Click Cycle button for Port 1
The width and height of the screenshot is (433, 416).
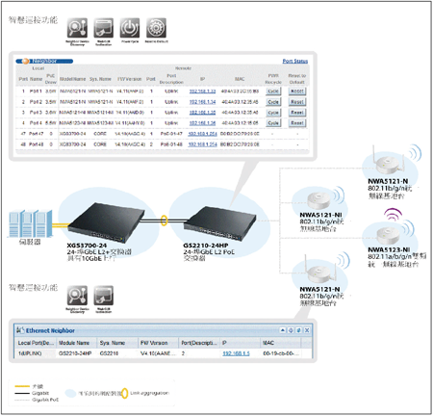(273, 91)
